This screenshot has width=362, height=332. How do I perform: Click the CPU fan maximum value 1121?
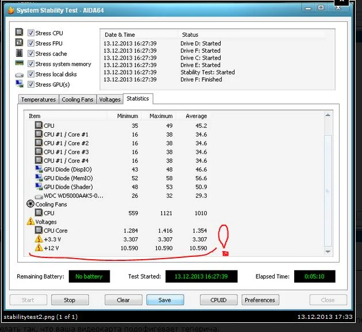coord(166,213)
